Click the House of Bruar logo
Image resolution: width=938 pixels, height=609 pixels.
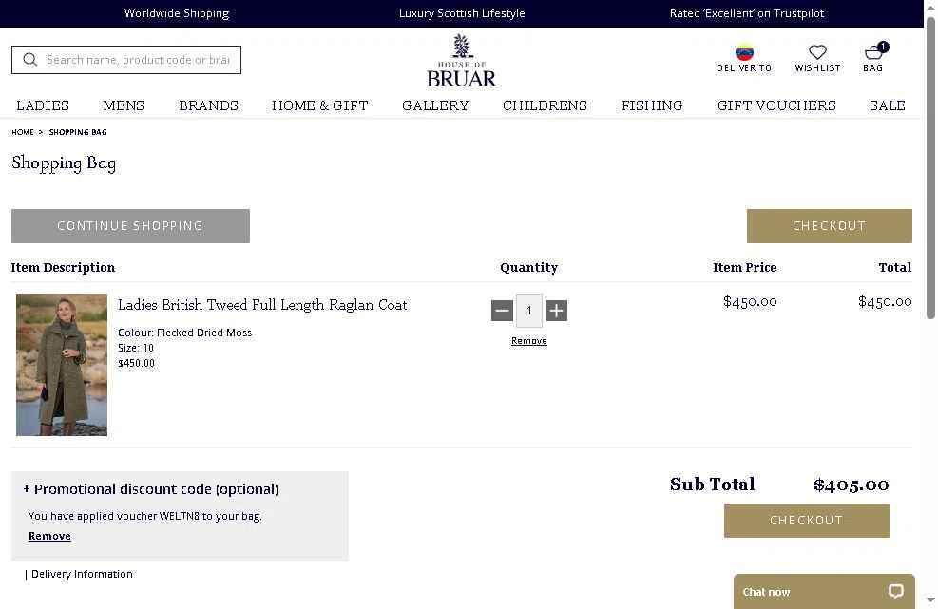point(461,61)
